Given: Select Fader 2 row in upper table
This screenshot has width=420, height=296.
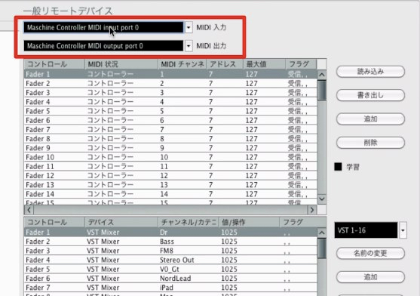Looking at the screenshot, I should pyautogui.click(x=170, y=84).
